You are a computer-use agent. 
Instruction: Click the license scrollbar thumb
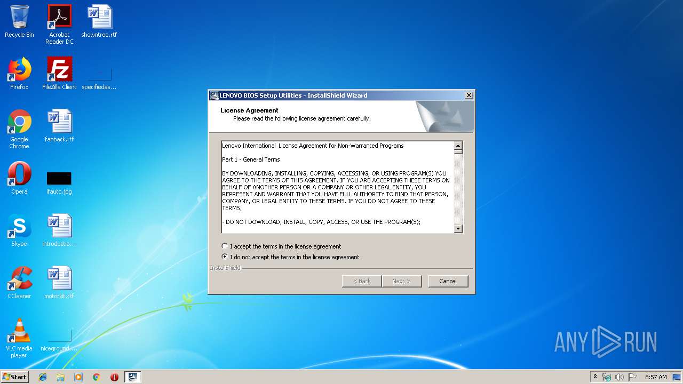tap(458, 152)
